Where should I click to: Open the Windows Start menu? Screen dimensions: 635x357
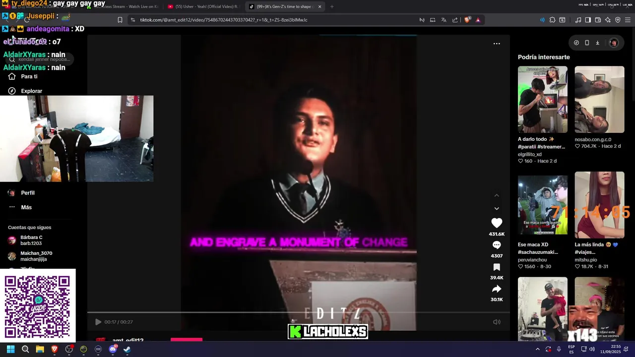point(10,349)
